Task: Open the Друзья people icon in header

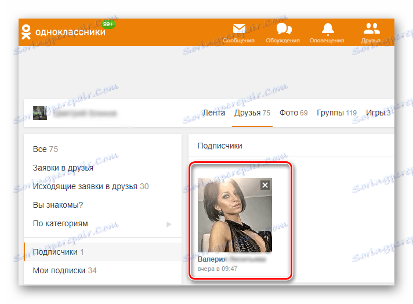Action: pyautogui.click(x=372, y=28)
